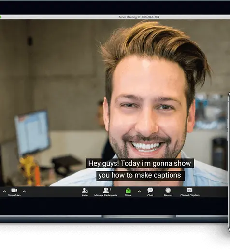Expand video options chevron right of Stop Video
Viewport: 230px width, 252px height.
(24, 191)
